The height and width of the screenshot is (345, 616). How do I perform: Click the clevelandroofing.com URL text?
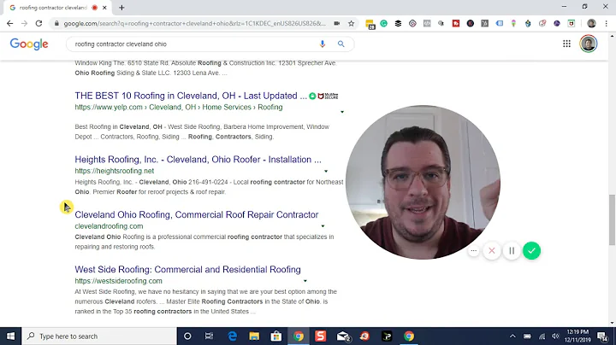109,226
